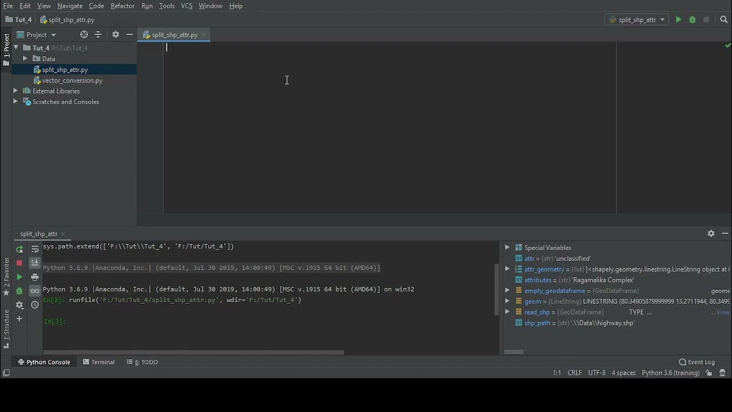Open the File menu
The height and width of the screenshot is (412, 732).
pyautogui.click(x=8, y=6)
